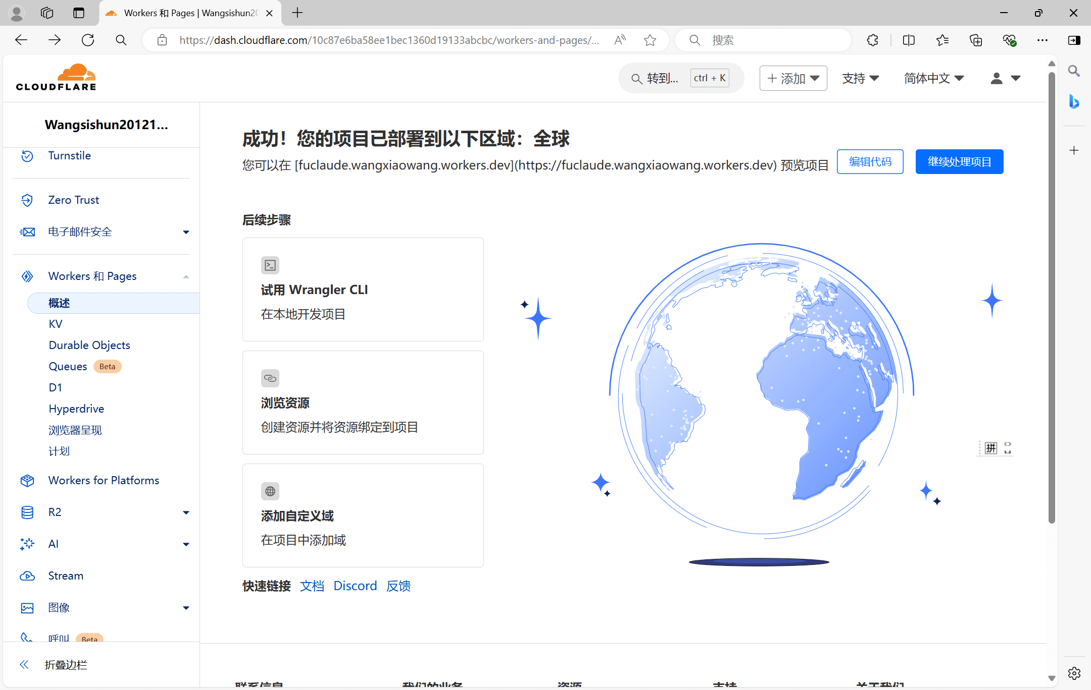Click the sidebar search magnifier icon
Screen dimensions: 1091x690
coord(1074,71)
